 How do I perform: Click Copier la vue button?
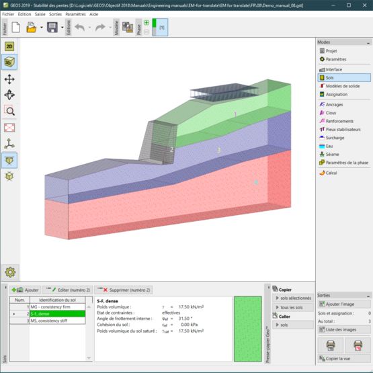(x=344, y=358)
